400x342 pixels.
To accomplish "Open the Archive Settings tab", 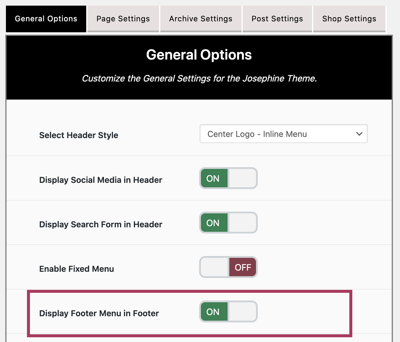I will 201,19.
